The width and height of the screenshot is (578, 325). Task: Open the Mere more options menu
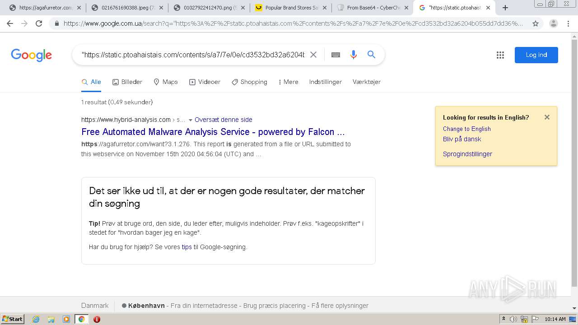pos(288,82)
